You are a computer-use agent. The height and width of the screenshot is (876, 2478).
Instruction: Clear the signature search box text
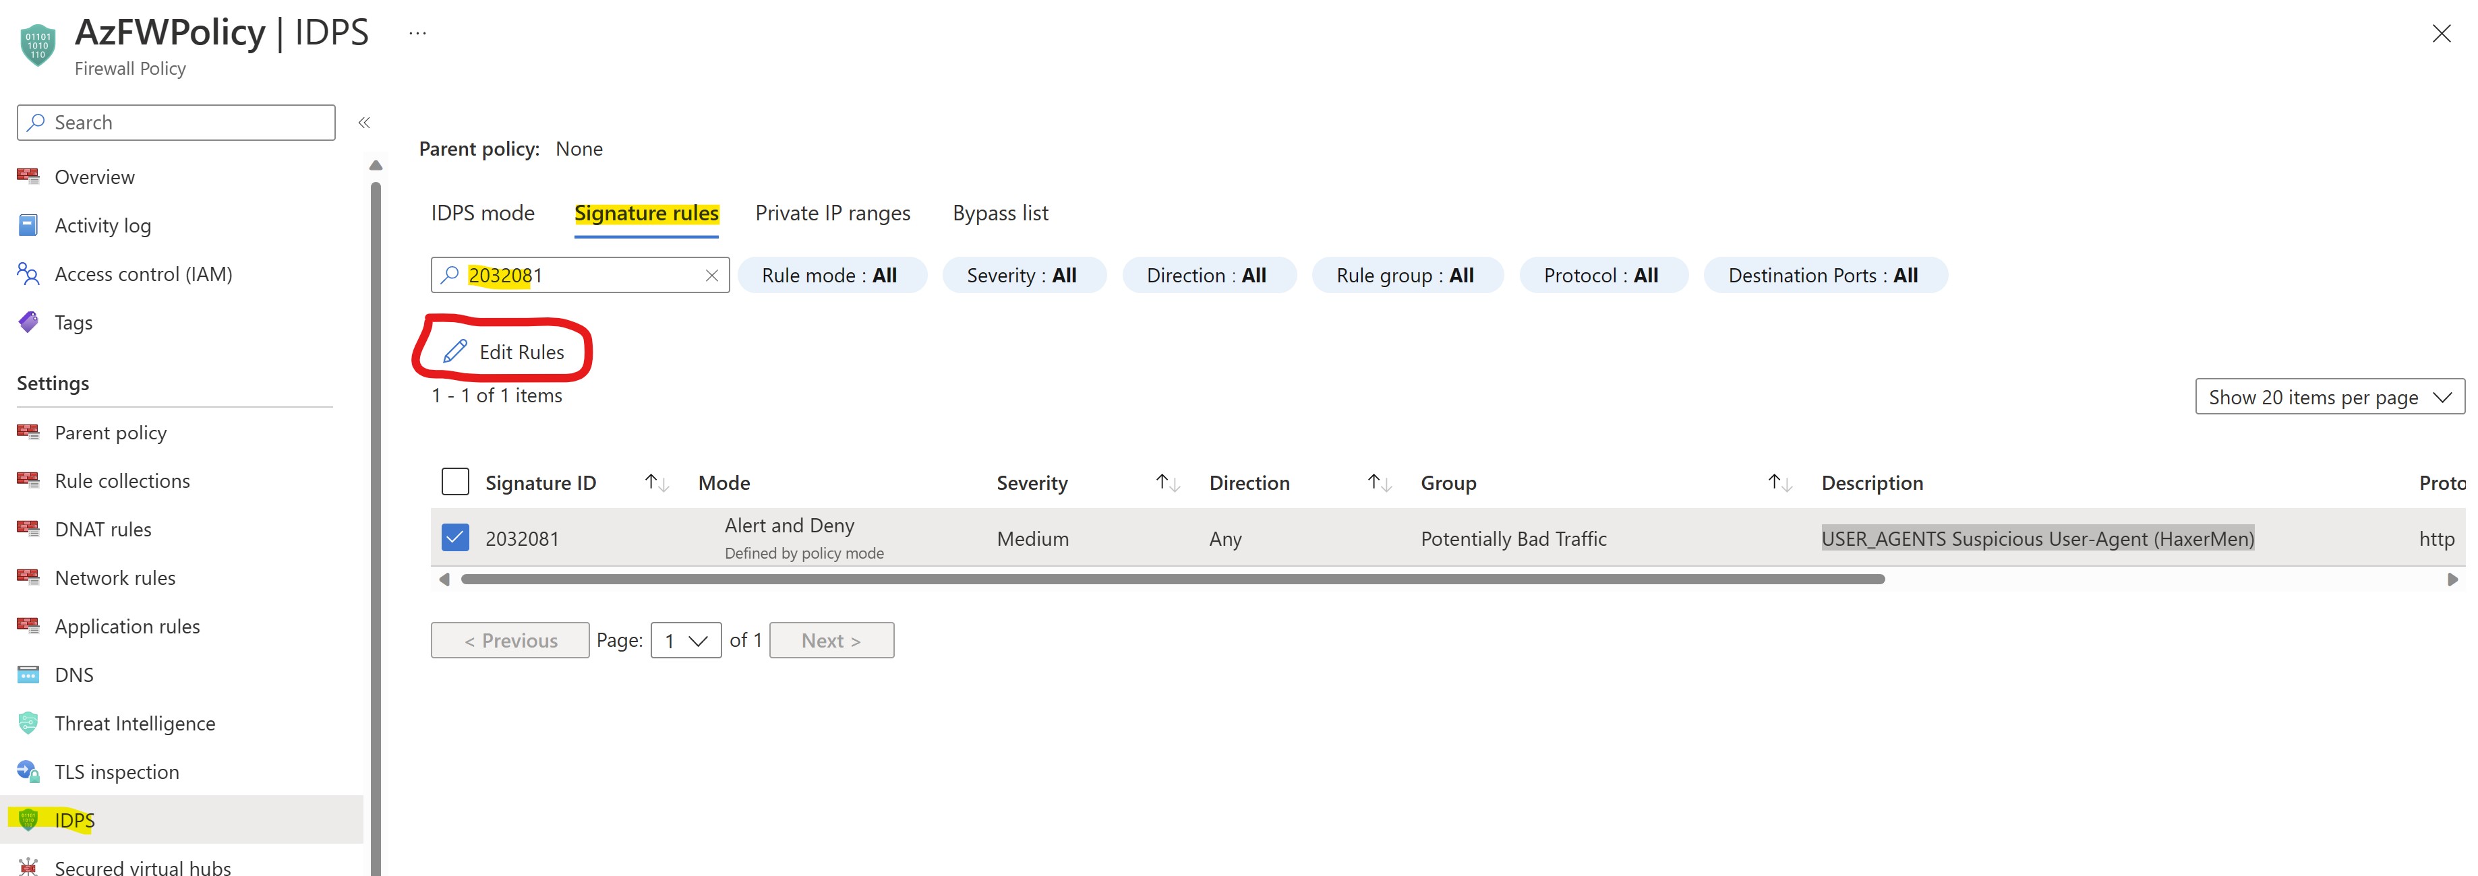pyautogui.click(x=711, y=276)
